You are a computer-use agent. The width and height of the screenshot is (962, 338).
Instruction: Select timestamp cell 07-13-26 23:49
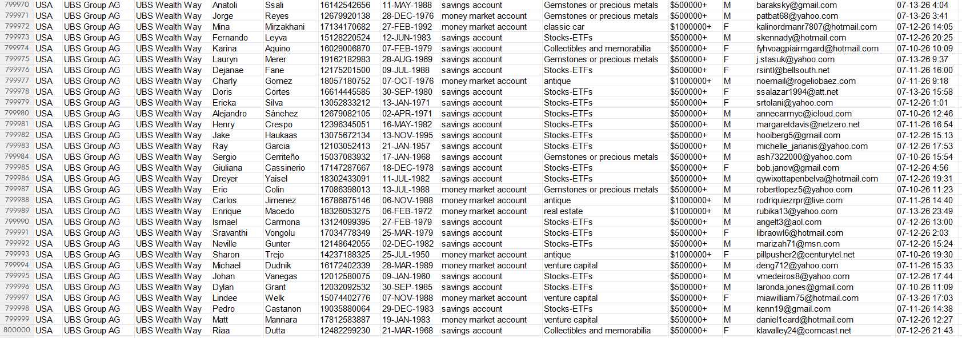928,211
